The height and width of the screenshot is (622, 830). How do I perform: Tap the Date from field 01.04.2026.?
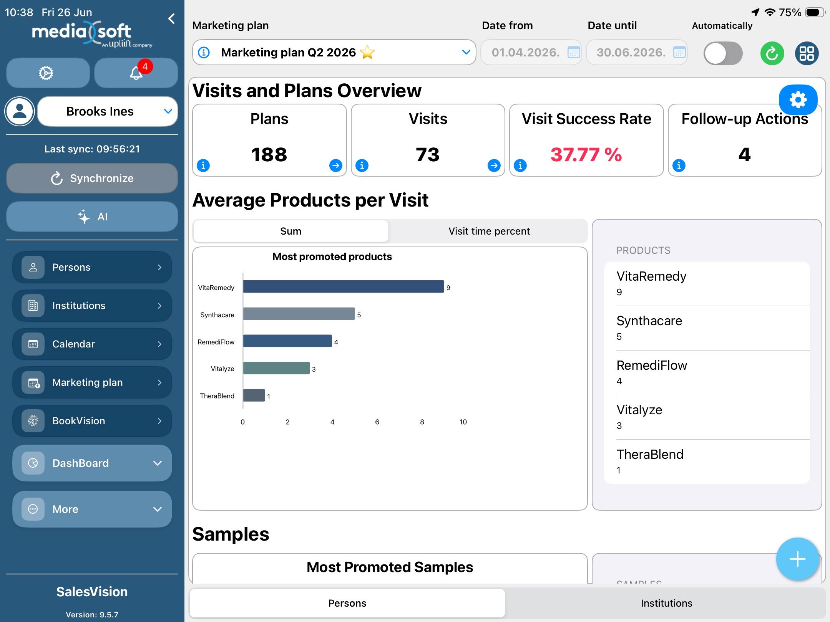coord(531,52)
